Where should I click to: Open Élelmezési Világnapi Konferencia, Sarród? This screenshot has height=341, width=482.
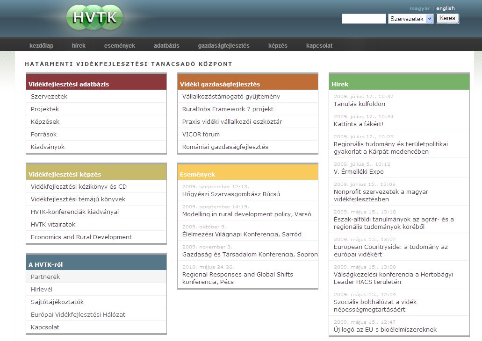[242, 234]
